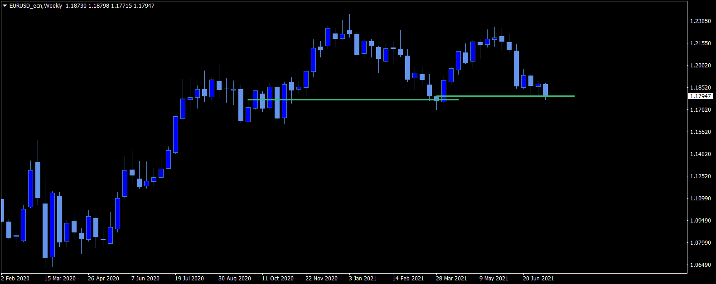Click the 1.23050 price axis label
The height and width of the screenshot is (284, 716).
coord(700,21)
